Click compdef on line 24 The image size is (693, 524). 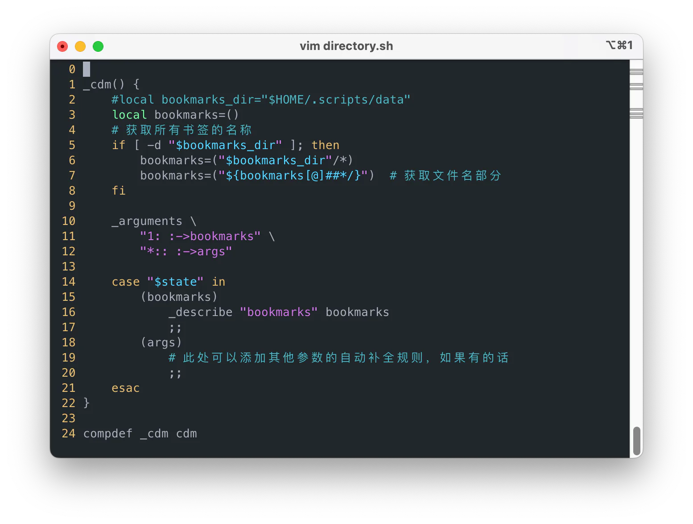[x=108, y=433]
